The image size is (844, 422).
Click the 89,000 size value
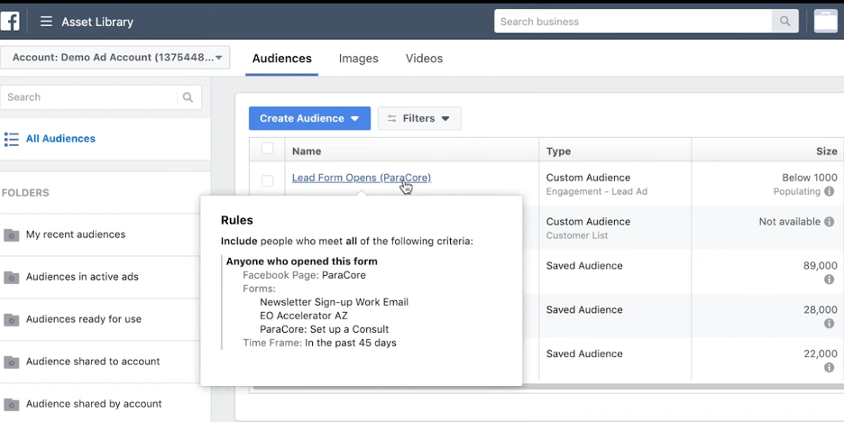[x=820, y=265]
